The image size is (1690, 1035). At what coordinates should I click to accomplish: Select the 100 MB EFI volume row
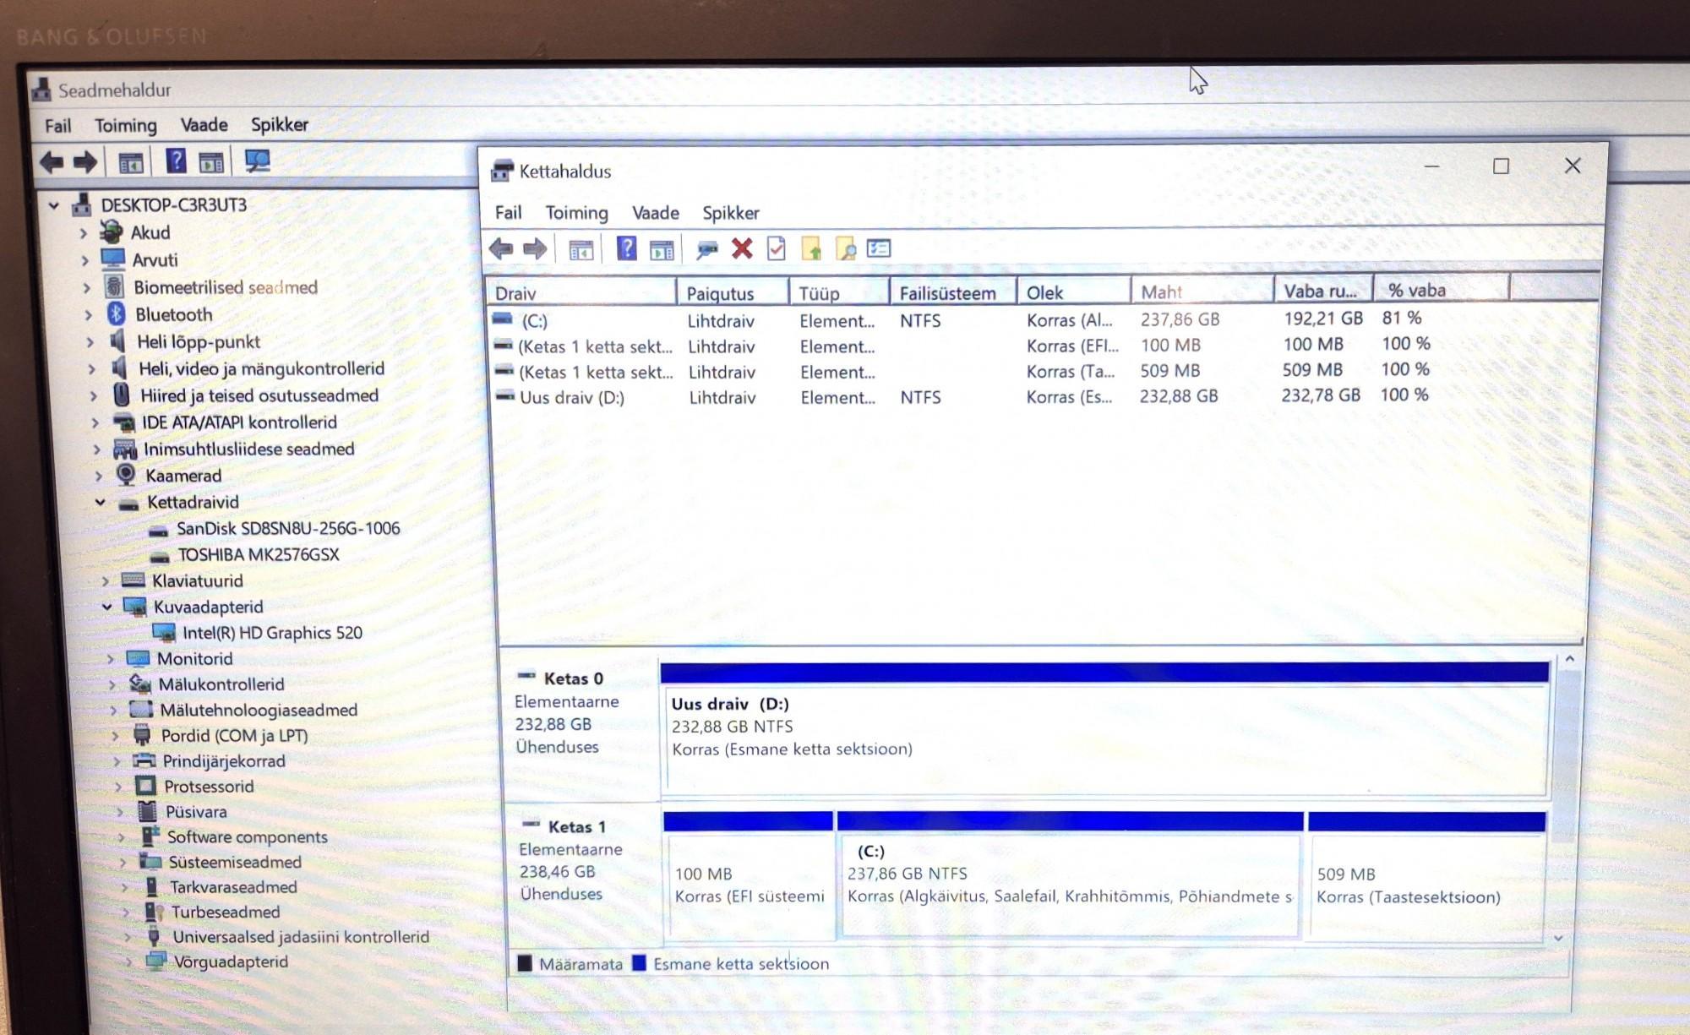[x=963, y=346]
